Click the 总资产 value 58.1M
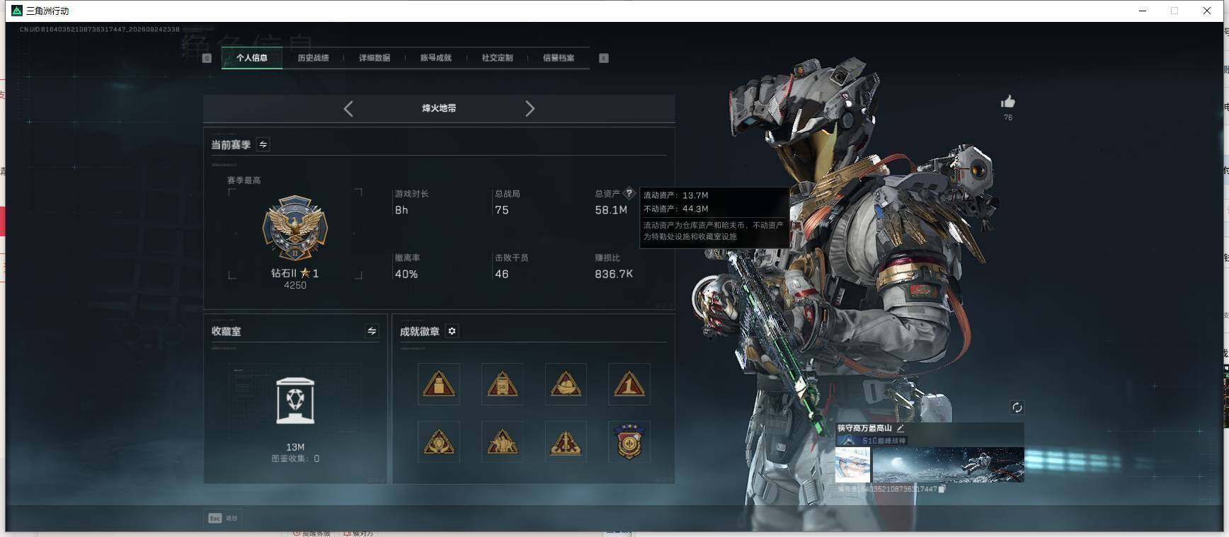This screenshot has height=537, width=1229. pyautogui.click(x=611, y=210)
